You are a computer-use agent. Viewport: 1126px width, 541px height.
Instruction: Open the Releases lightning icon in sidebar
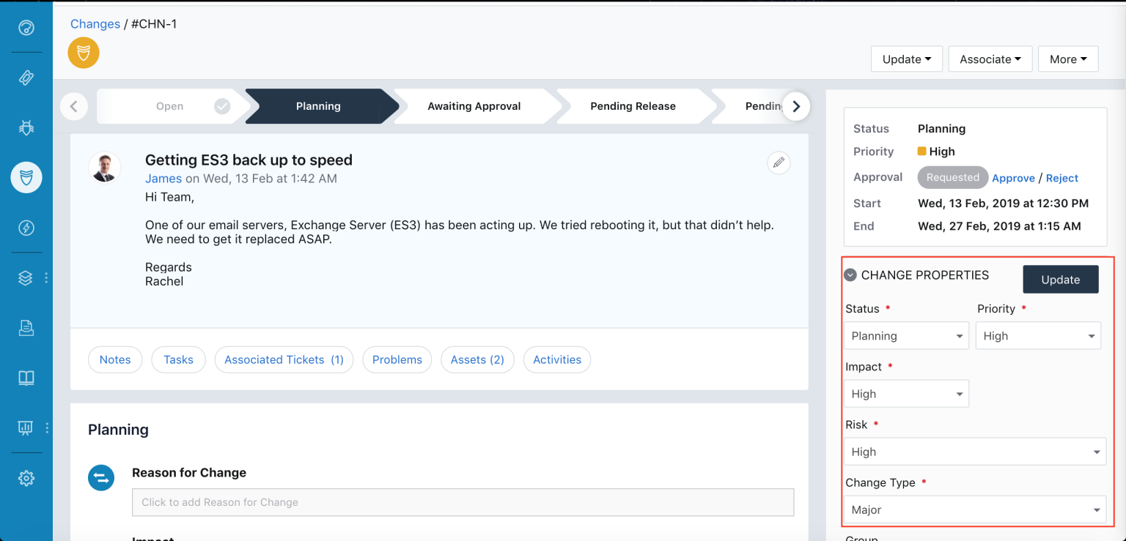click(x=26, y=228)
